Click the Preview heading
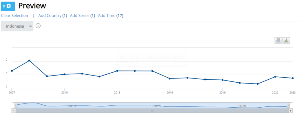301x117 pixels. click(32, 6)
